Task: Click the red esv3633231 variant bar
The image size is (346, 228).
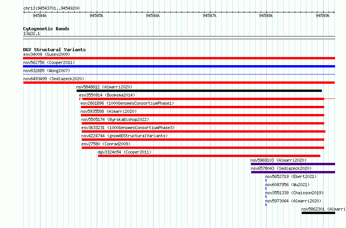Action: tap(203, 131)
